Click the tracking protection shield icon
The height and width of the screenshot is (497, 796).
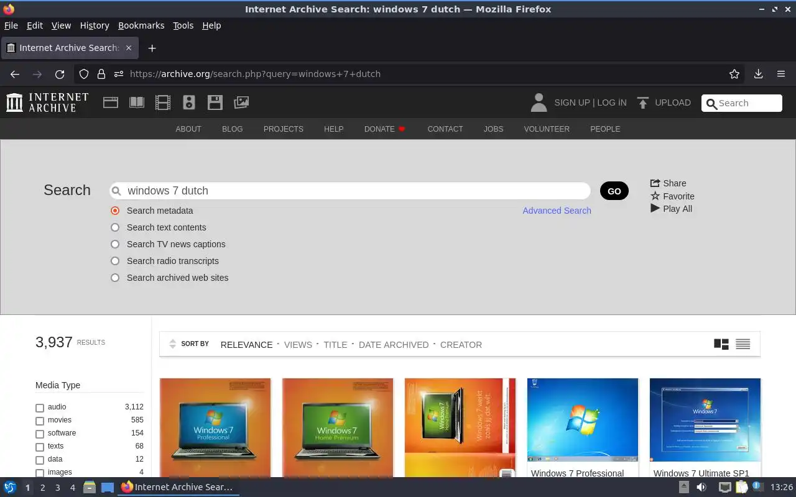(84, 74)
